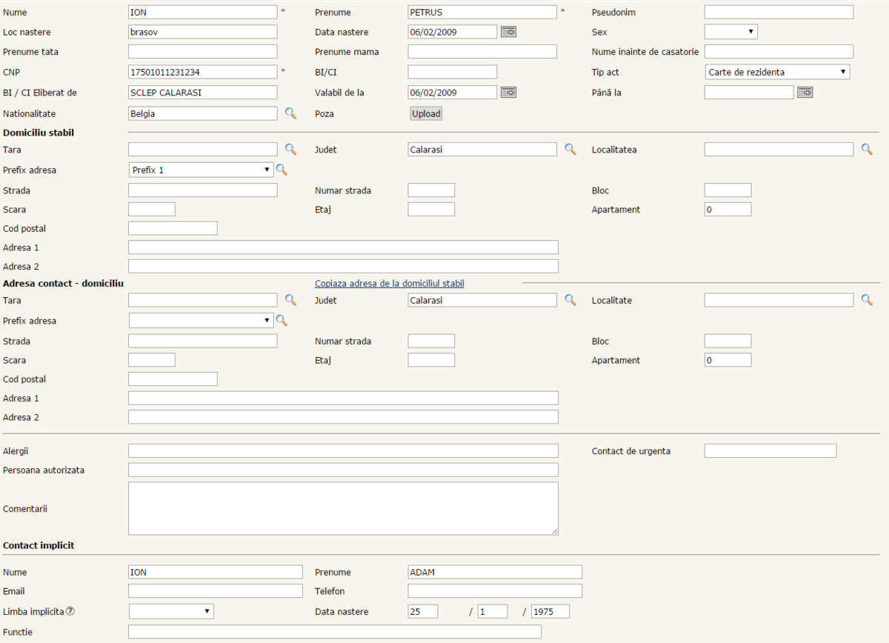This screenshot has width=889, height=643.
Task: Click help icon next to Limba implicita
Action: [x=70, y=612]
